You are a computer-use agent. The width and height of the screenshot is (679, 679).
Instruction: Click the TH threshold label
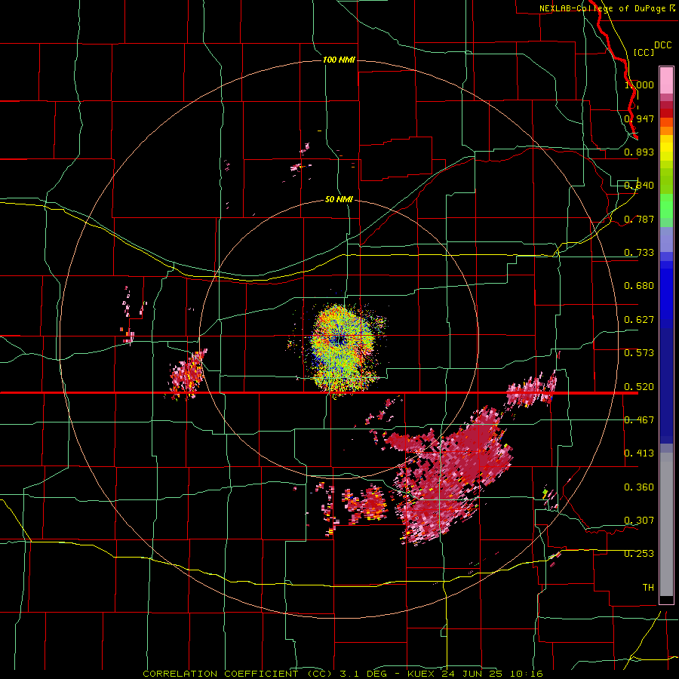tap(648, 588)
